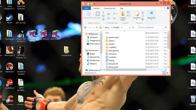The width and height of the screenshot is (196, 110).
Task: Click the magnifier icon in the search box
Action: pyautogui.click(x=166, y=27)
